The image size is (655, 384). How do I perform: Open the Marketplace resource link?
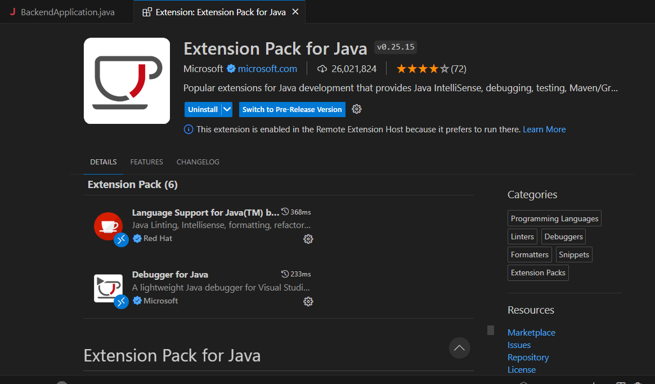coord(531,333)
